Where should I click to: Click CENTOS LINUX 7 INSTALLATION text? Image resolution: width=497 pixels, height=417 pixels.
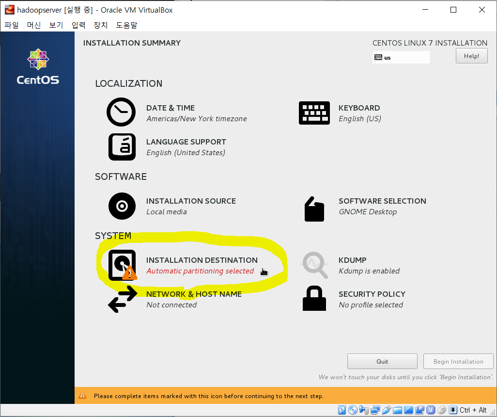click(430, 43)
